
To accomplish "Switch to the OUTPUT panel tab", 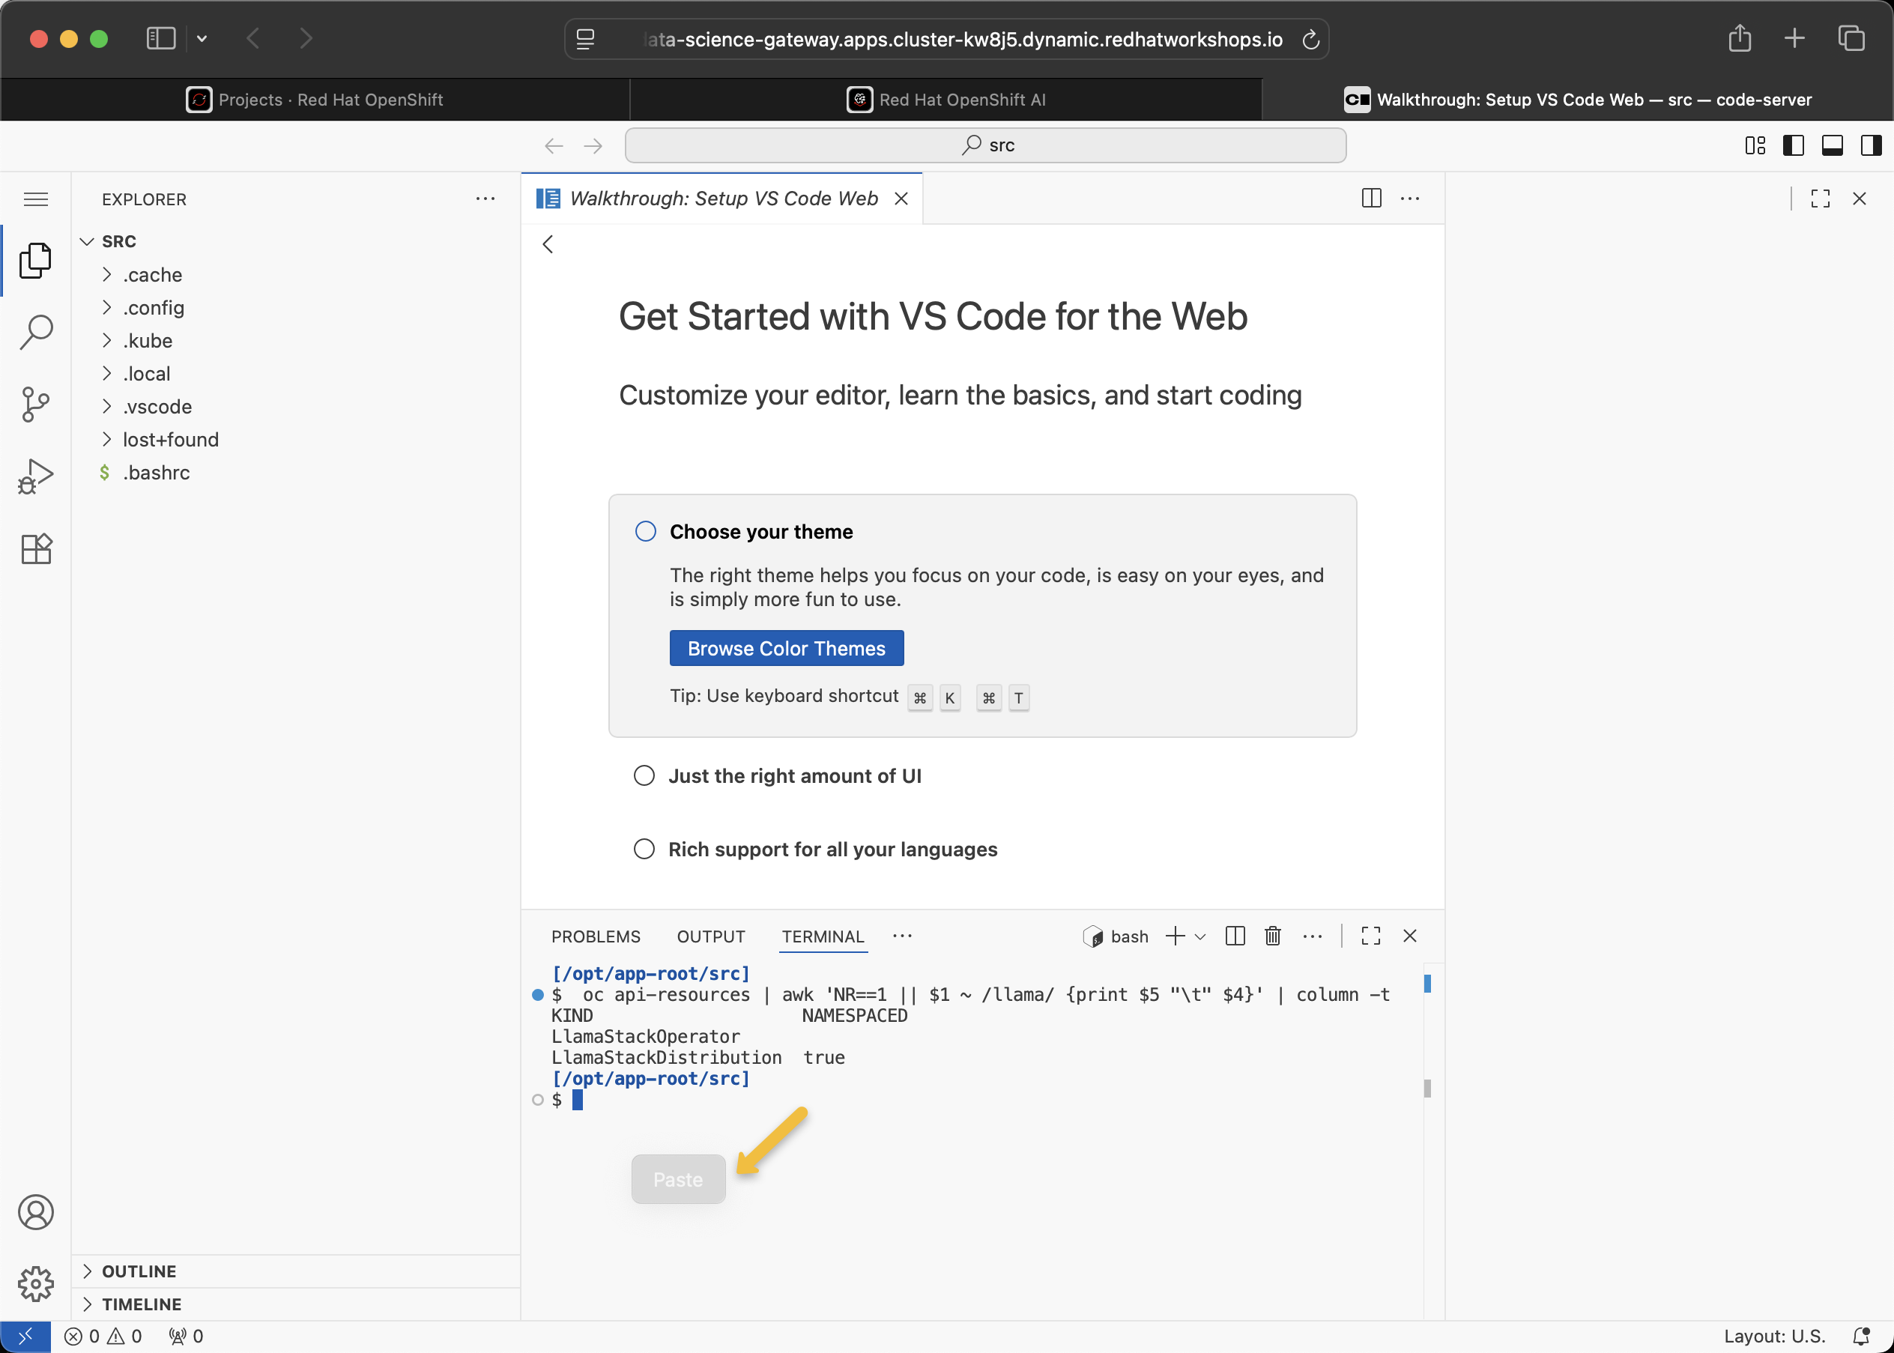I will point(711,936).
